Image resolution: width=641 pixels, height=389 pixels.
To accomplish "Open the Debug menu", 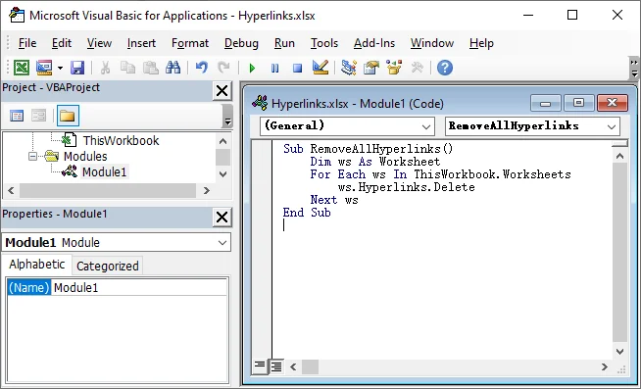I will (241, 43).
